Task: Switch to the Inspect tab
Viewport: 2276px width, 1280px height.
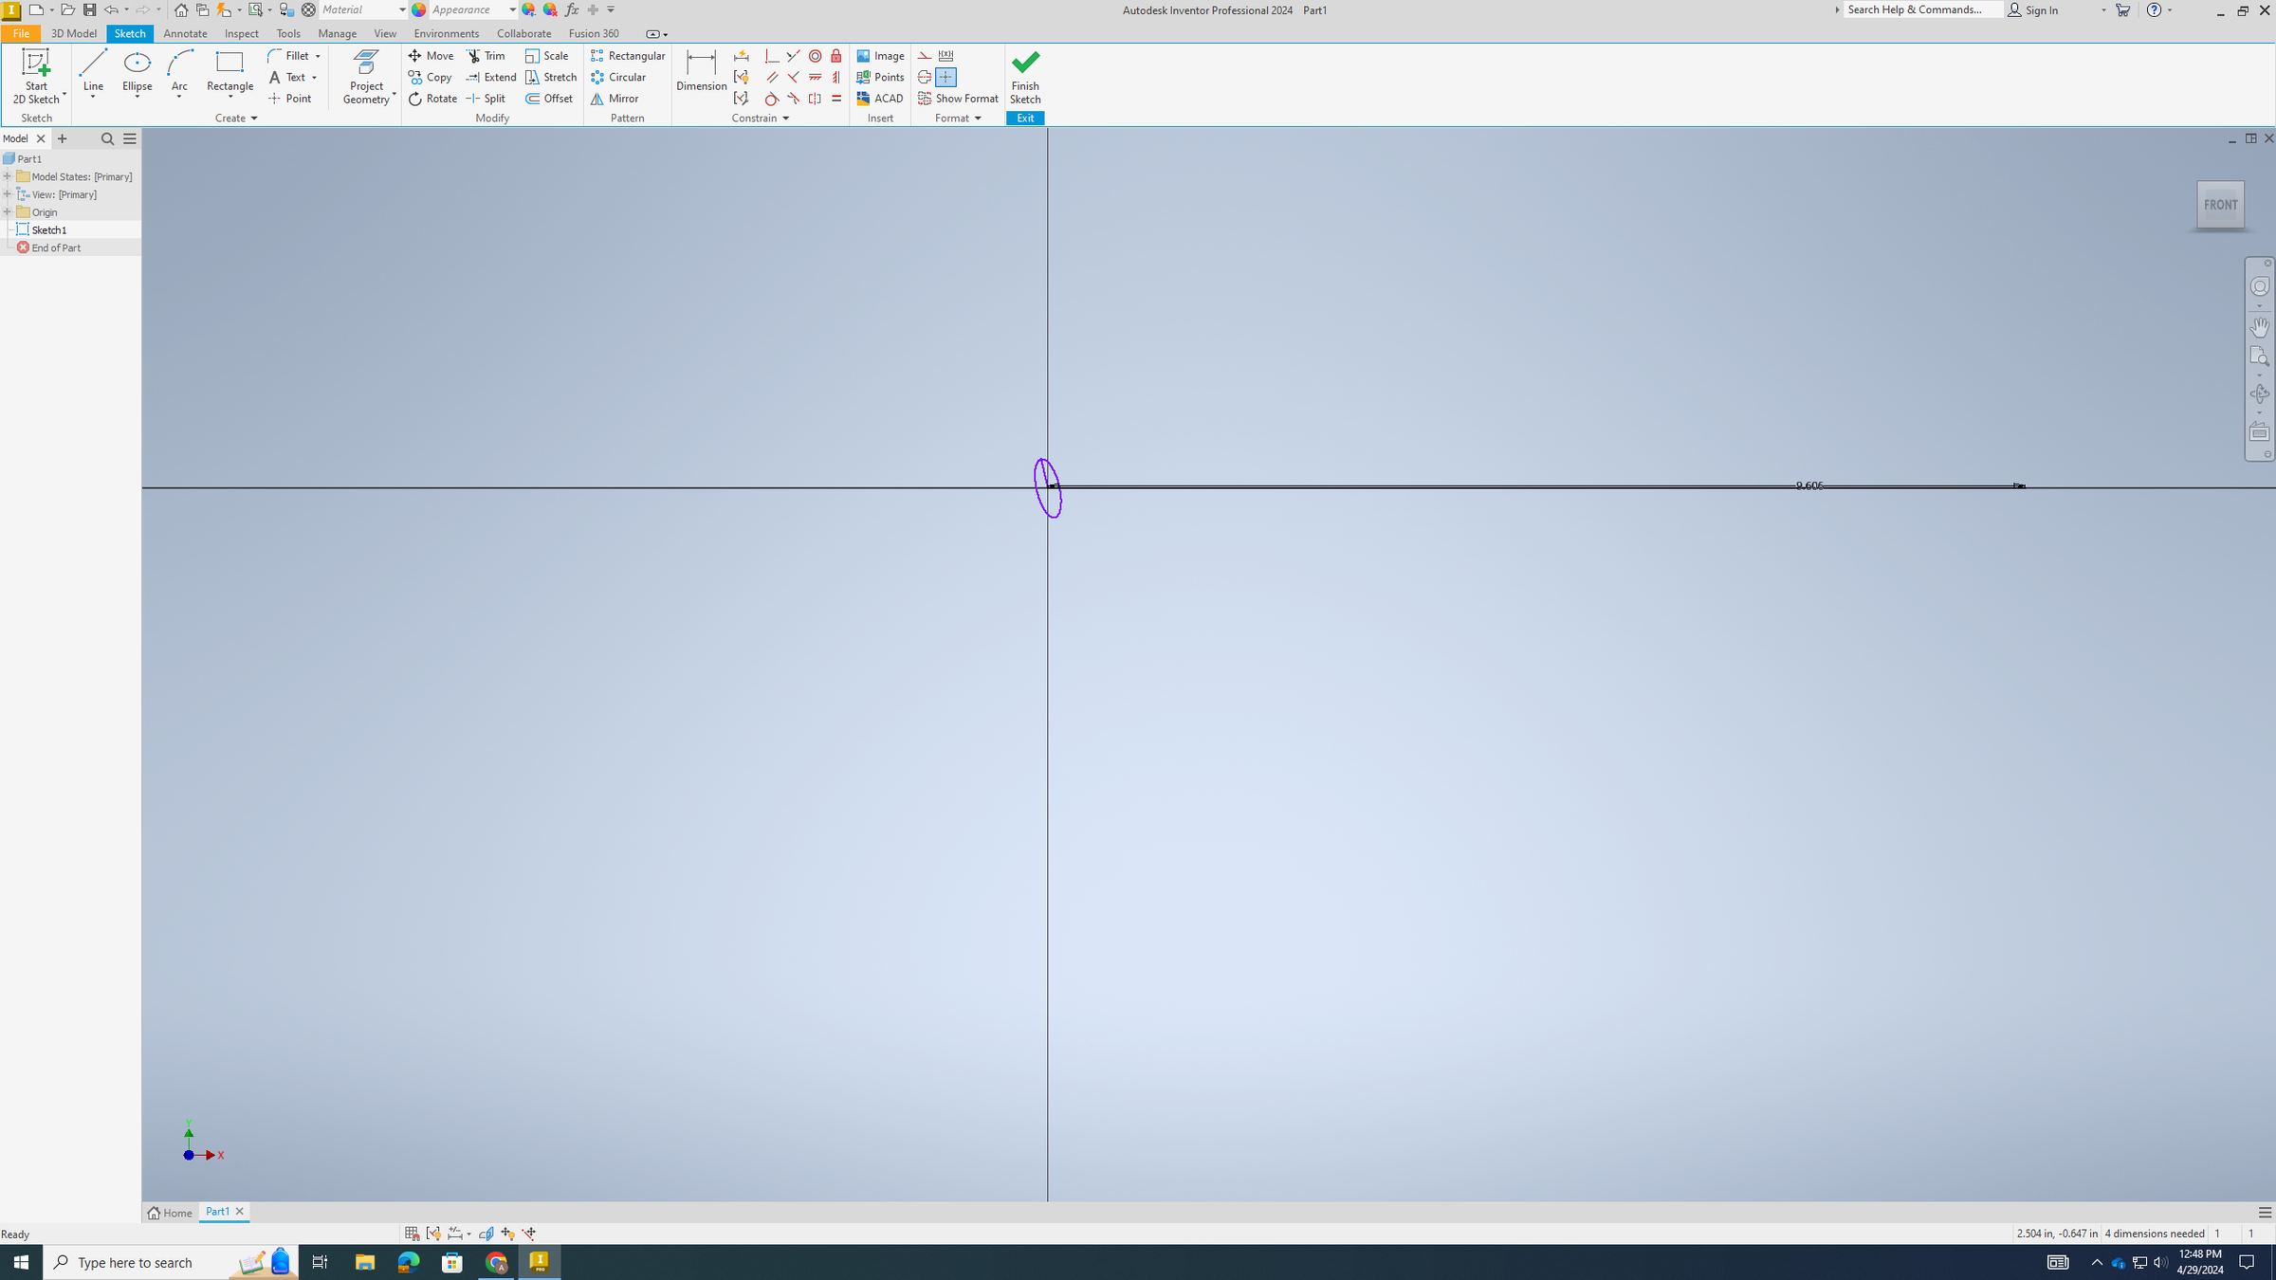Action: (241, 33)
